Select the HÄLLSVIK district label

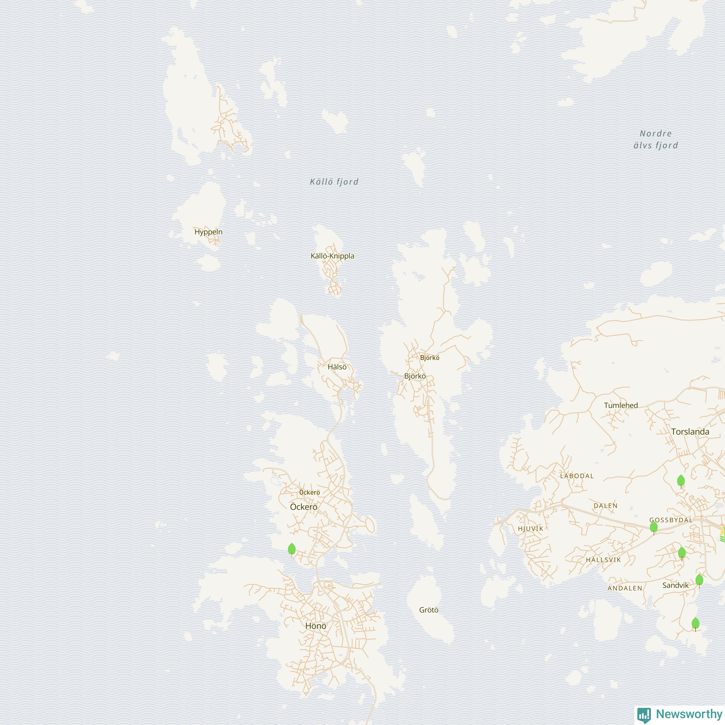click(604, 560)
